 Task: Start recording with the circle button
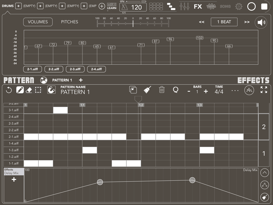point(251,7)
